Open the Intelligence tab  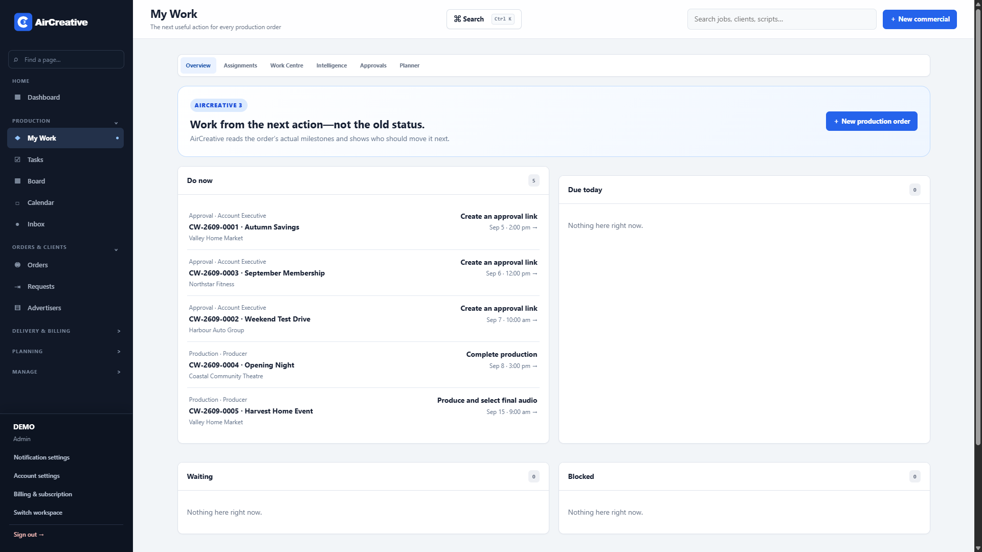coord(331,65)
